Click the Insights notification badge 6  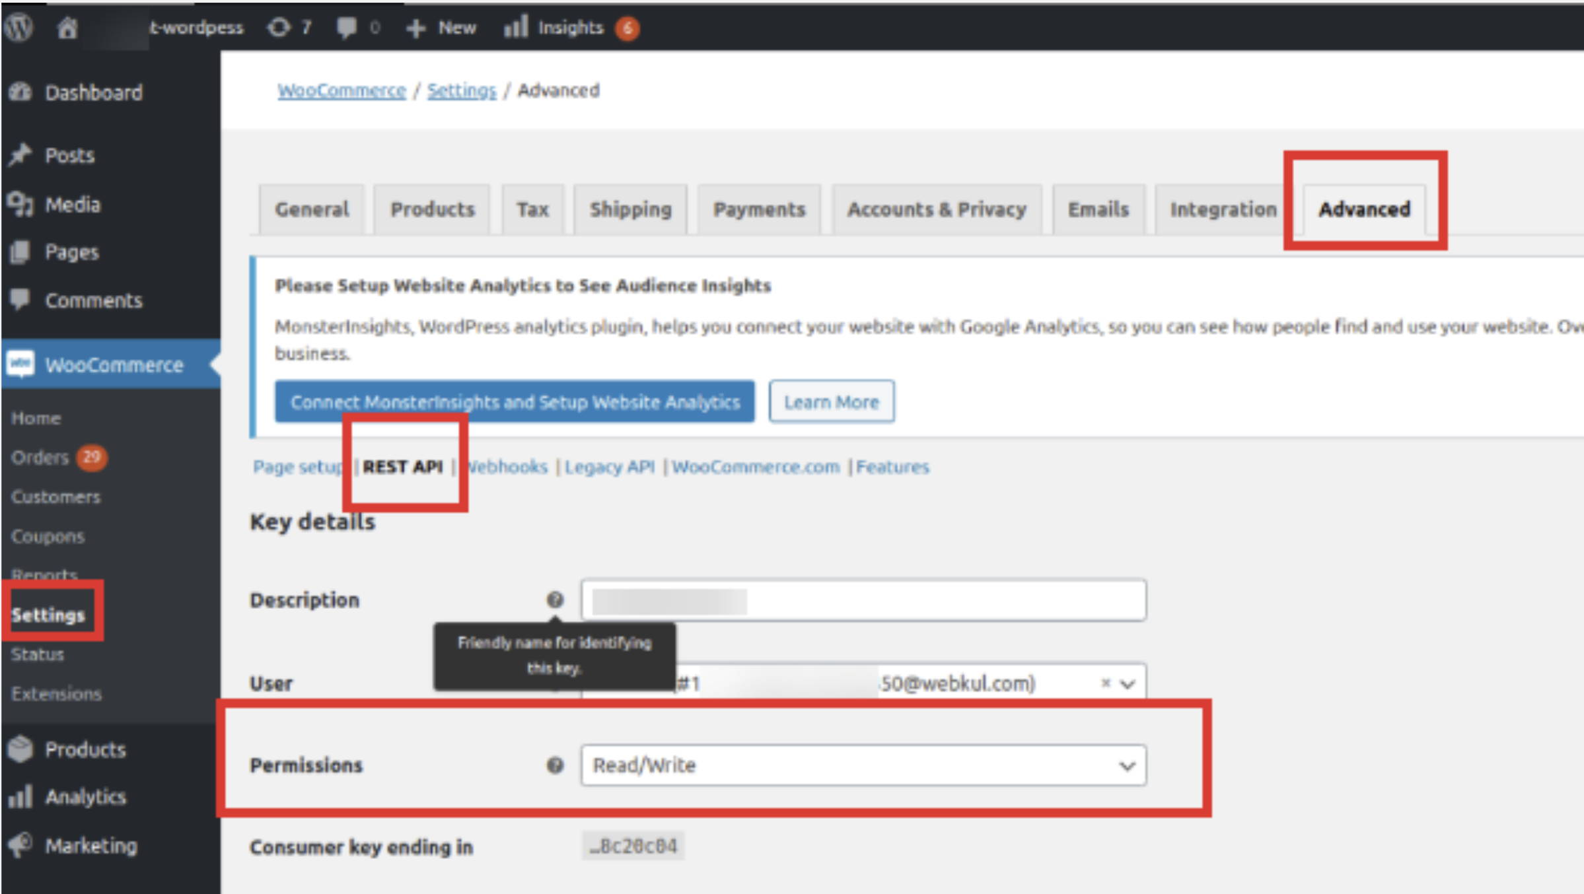coord(628,28)
